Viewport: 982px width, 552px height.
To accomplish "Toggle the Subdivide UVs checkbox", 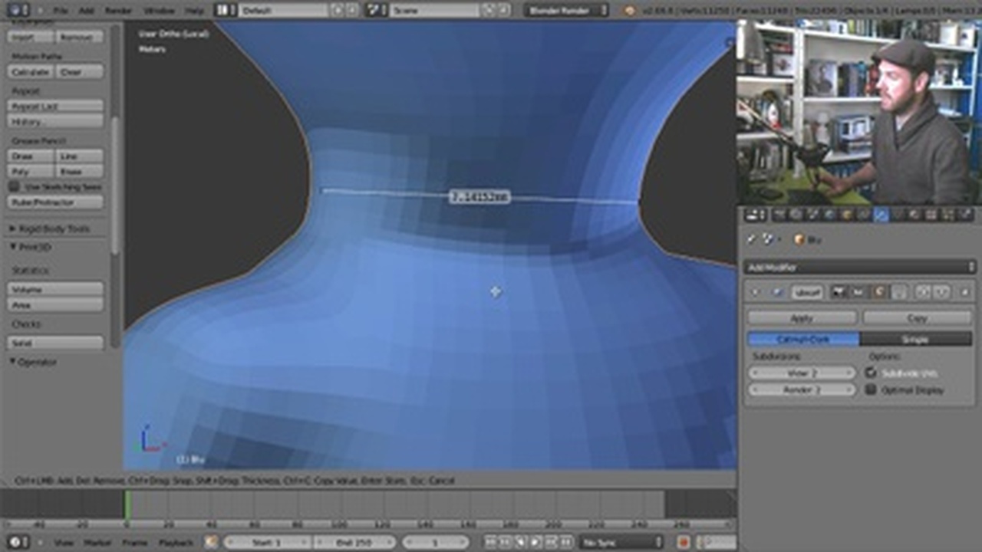I will pos(871,373).
